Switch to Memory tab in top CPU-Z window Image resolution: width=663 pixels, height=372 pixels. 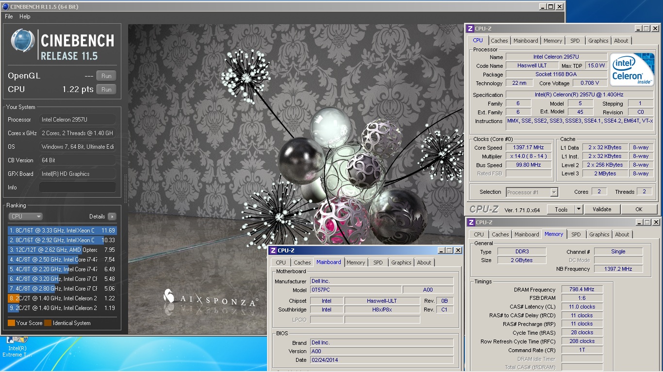coord(553,41)
